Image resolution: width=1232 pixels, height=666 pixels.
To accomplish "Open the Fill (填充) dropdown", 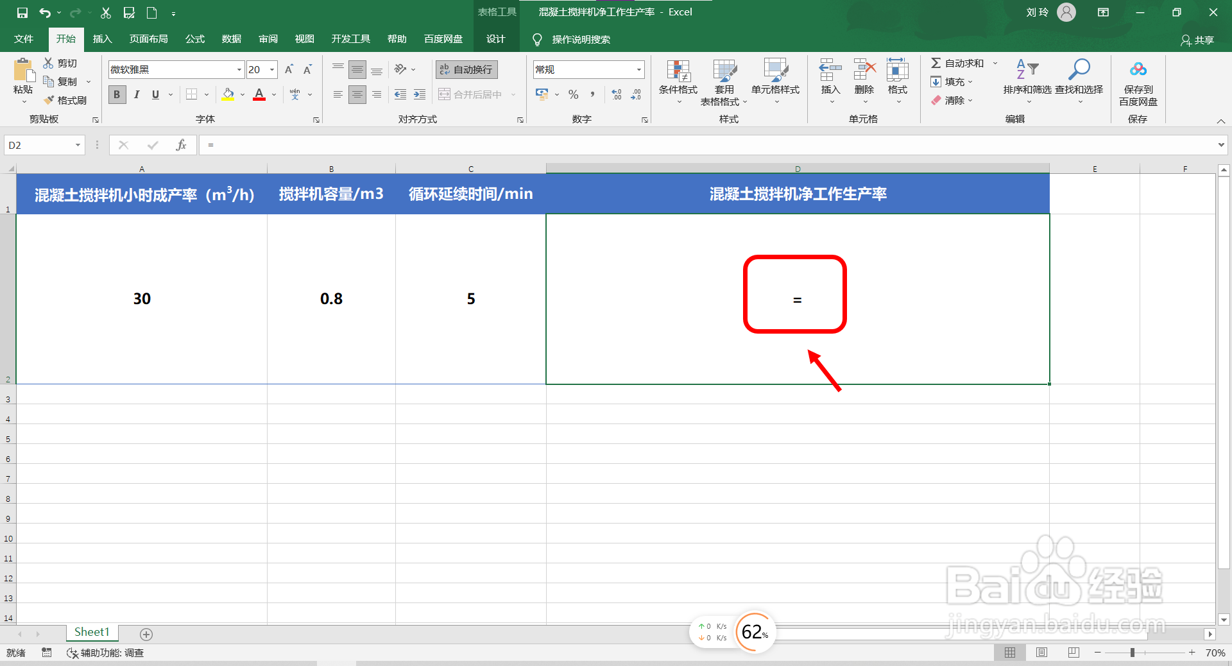I will point(952,81).
